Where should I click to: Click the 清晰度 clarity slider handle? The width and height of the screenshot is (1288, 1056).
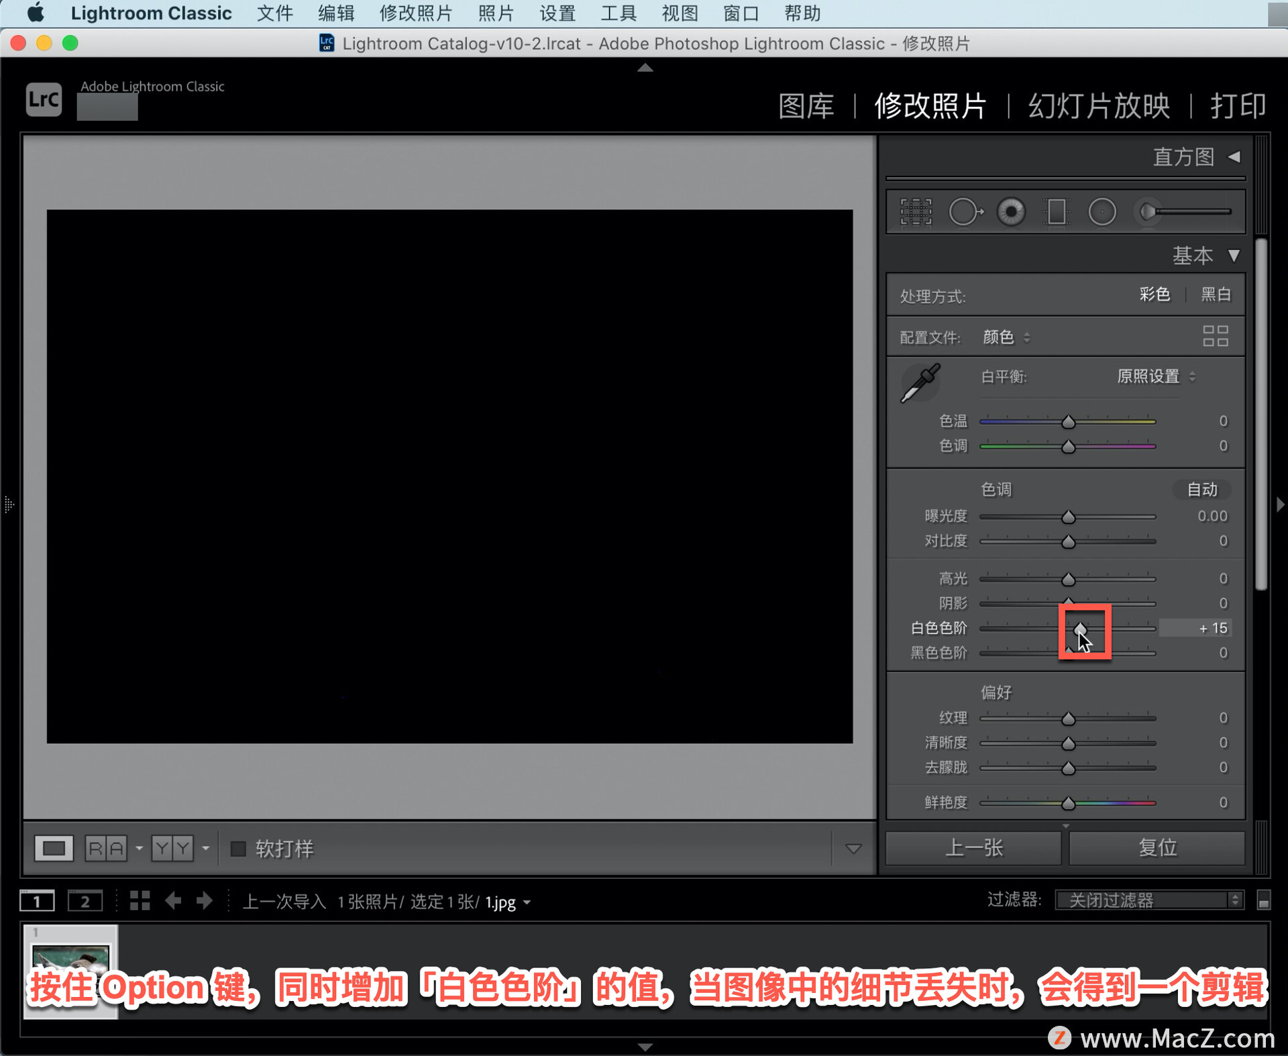pos(1068,743)
